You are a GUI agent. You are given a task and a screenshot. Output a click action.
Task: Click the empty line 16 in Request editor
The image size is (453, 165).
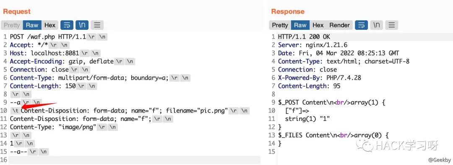click(135, 160)
